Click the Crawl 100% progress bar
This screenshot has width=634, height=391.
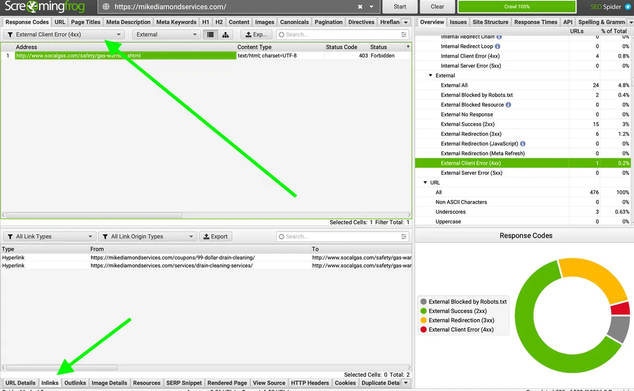pos(516,7)
